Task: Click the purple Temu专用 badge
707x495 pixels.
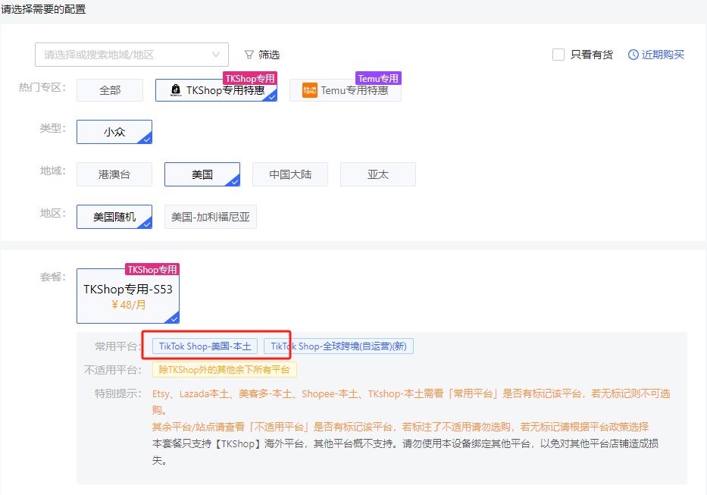Action: (378, 78)
